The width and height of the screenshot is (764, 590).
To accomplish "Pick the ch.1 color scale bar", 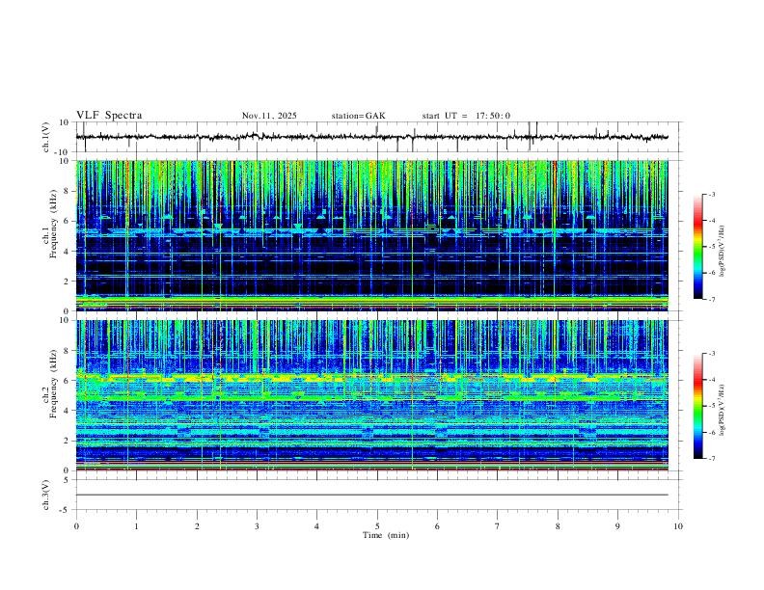I will point(698,247).
